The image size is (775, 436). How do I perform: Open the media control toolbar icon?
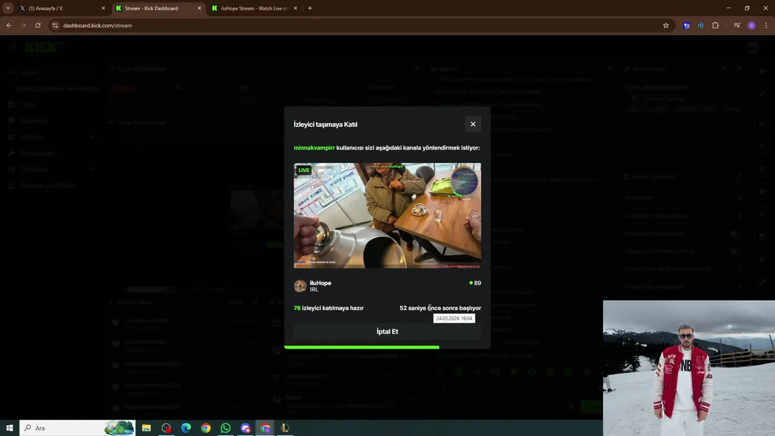tap(737, 25)
